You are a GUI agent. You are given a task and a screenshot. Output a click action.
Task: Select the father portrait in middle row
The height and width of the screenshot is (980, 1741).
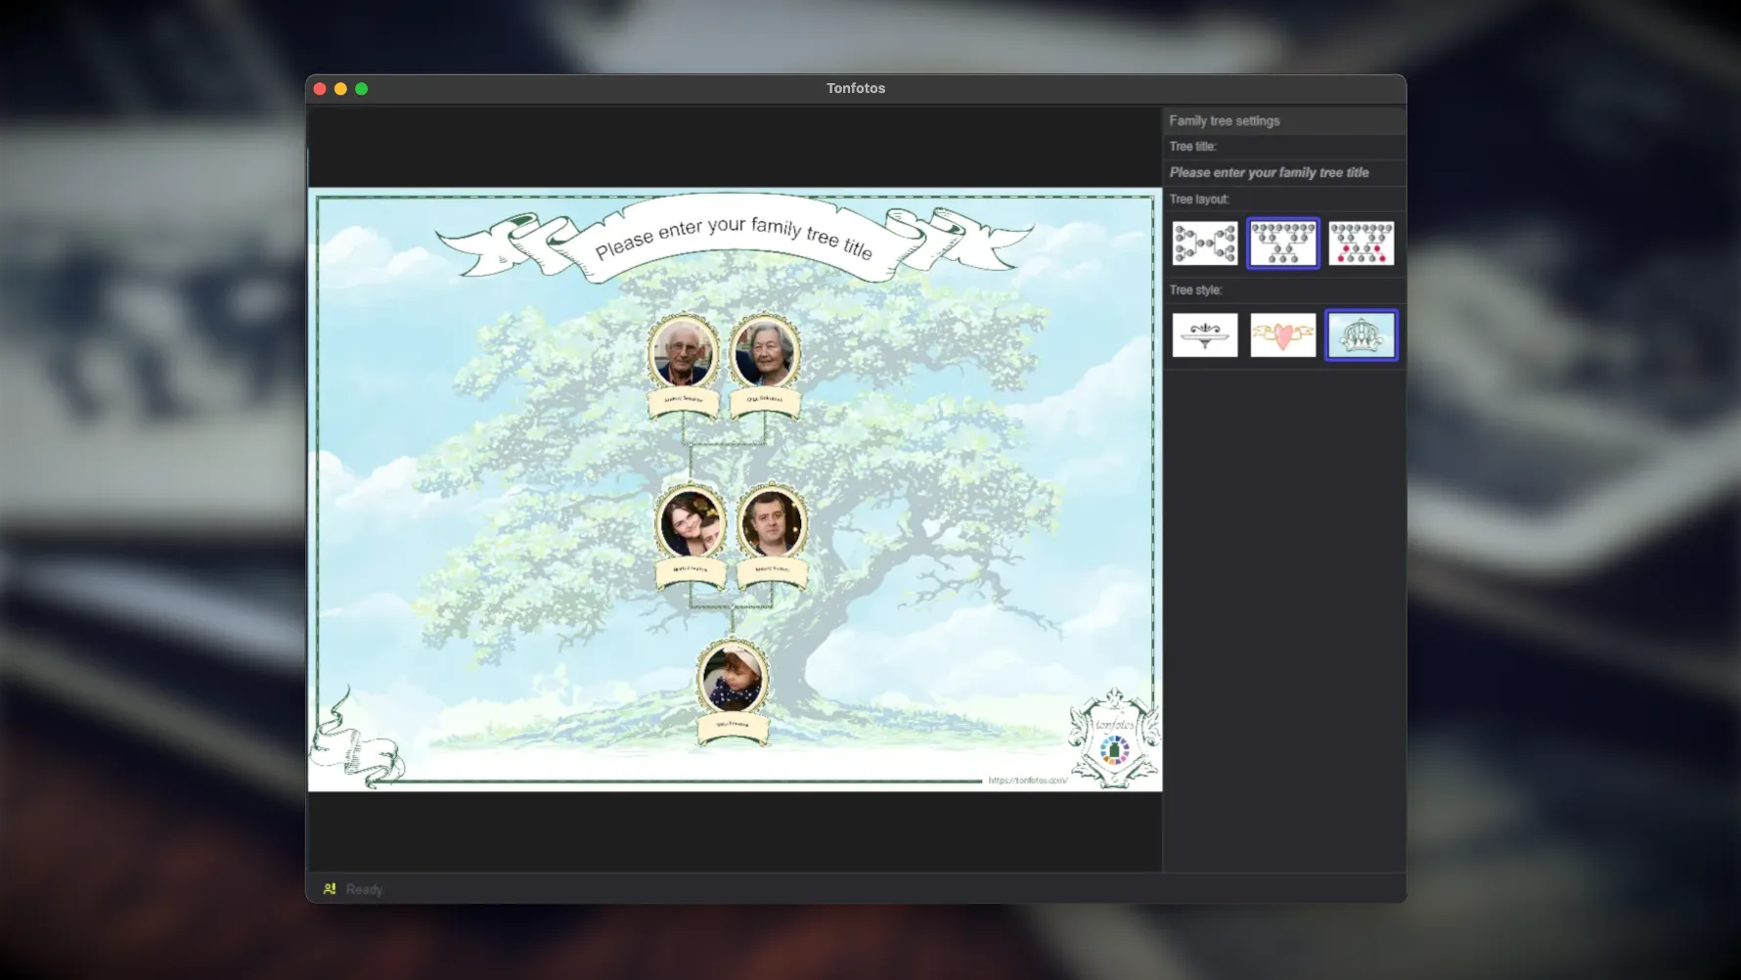(772, 523)
